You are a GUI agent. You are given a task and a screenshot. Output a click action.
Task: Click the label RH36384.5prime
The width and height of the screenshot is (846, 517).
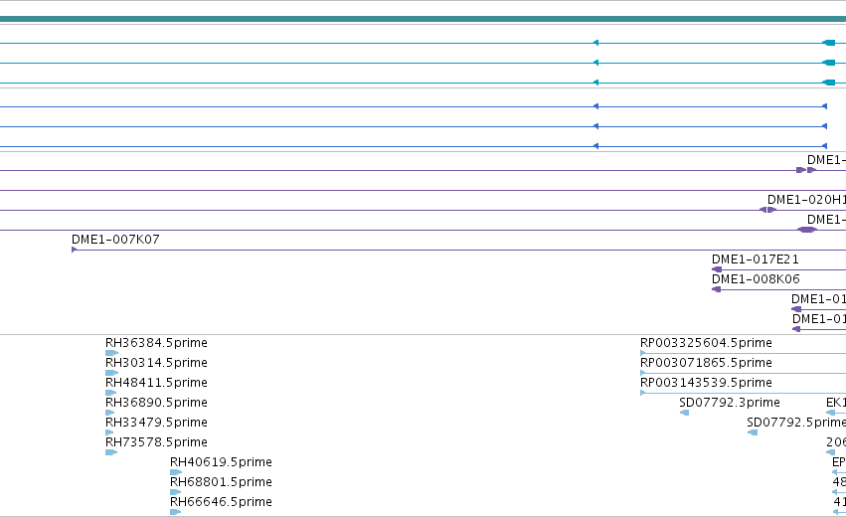(156, 343)
